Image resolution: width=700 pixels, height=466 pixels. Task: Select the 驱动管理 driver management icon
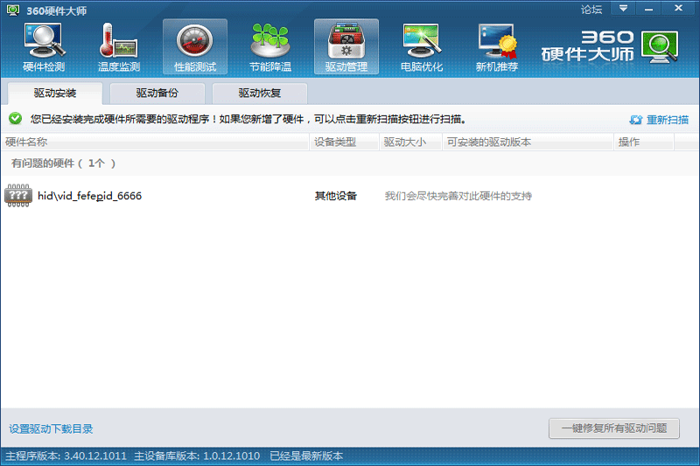coord(346,46)
